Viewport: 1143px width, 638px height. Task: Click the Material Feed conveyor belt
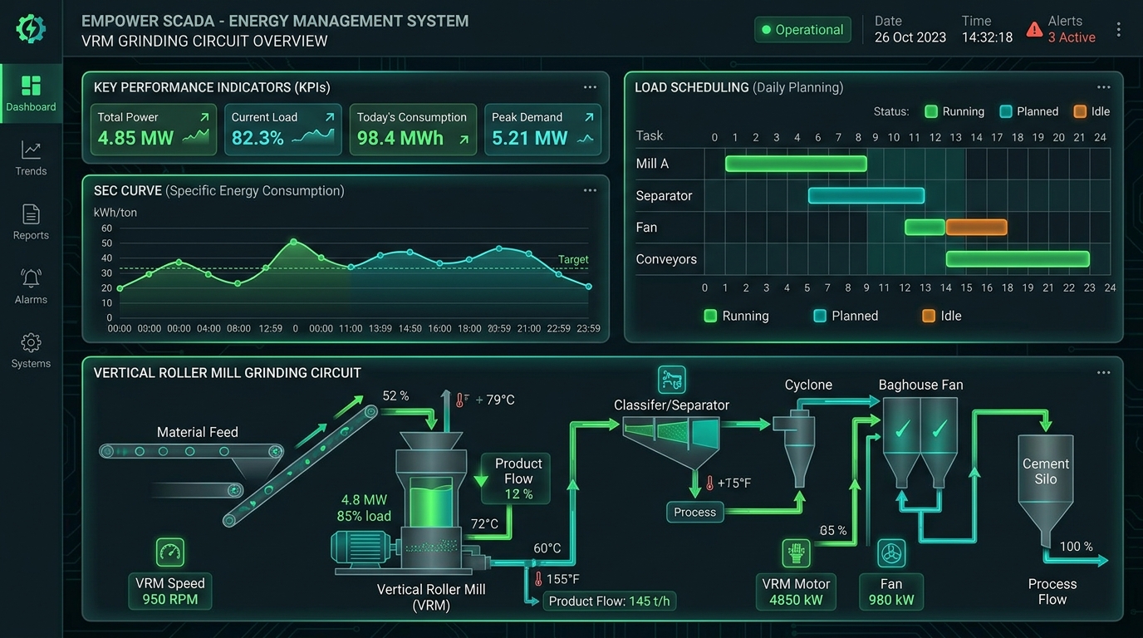(191, 451)
